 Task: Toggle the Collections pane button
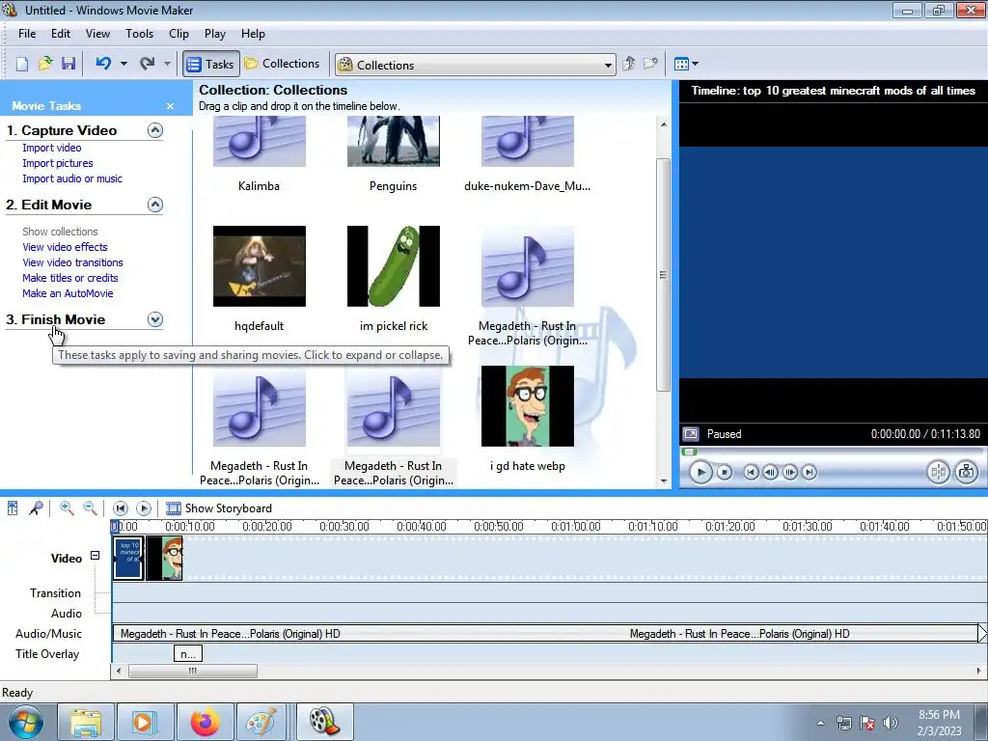tap(282, 64)
